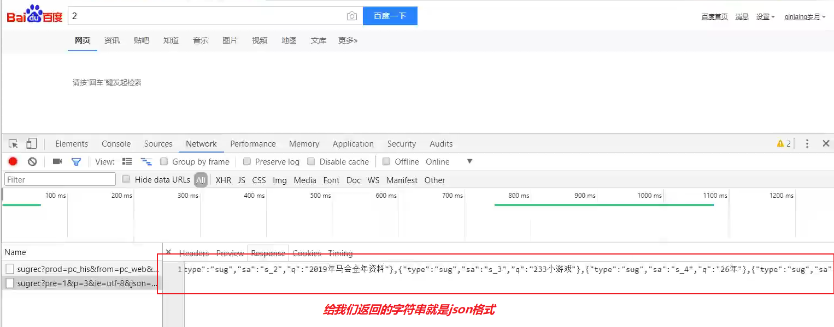Show the overview waterfall view icon

click(146, 162)
